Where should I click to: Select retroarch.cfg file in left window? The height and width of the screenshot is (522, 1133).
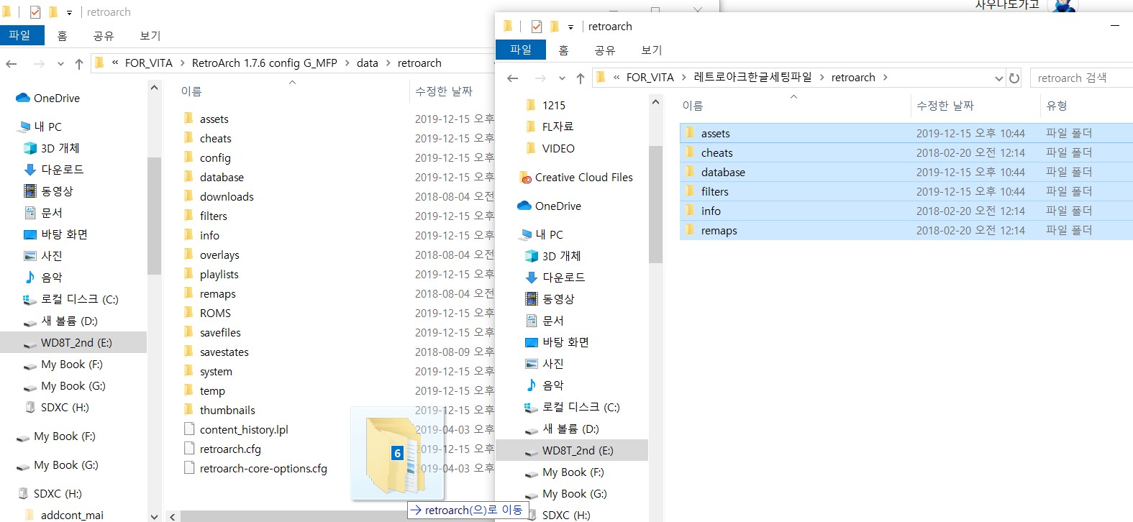point(230,449)
